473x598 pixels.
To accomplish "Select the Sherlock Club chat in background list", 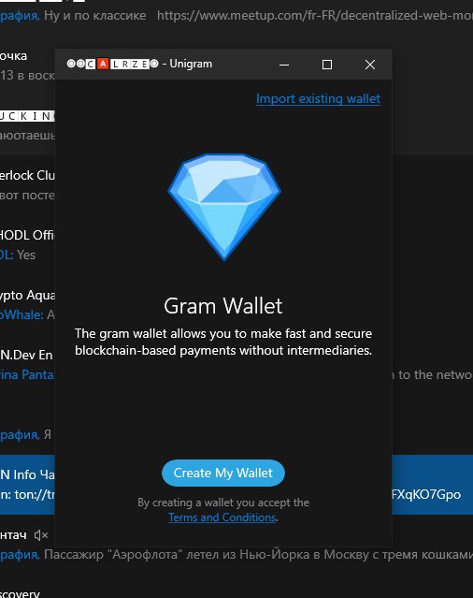I will [27, 185].
